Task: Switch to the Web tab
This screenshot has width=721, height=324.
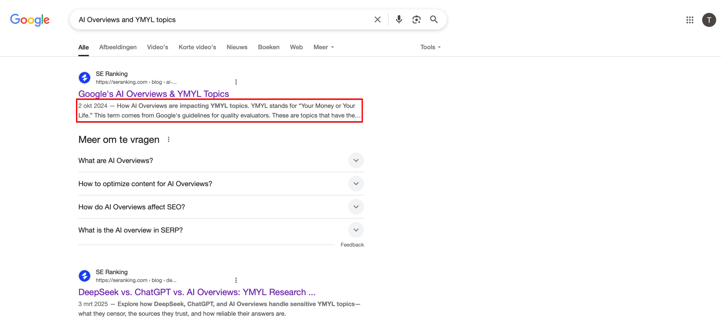Action: point(296,47)
